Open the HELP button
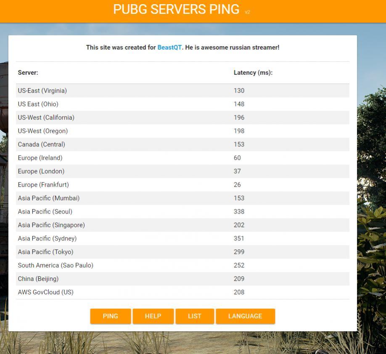Viewport: 386px width, 354px height. pyautogui.click(x=153, y=316)
